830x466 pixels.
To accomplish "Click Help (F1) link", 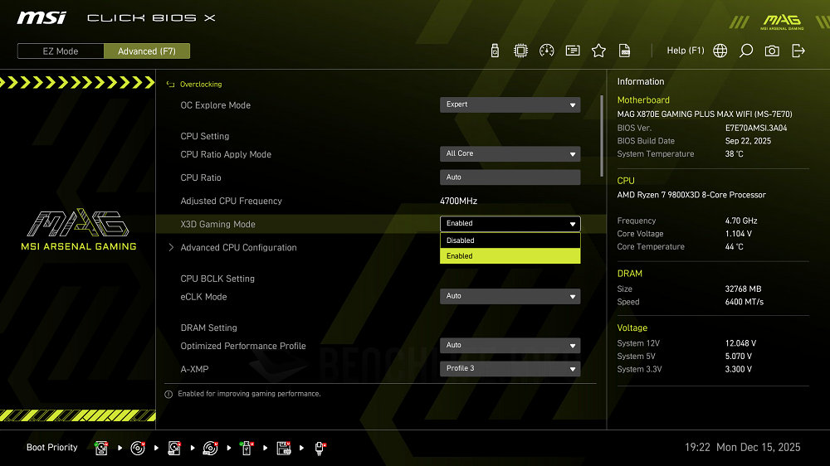I will 685,51.
